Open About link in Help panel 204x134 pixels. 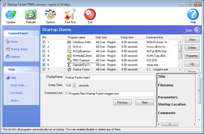point(16,100)
